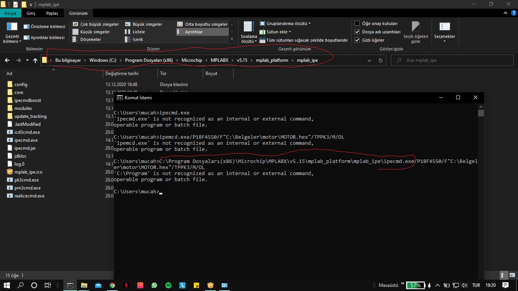This screenshot has height=291, width=518.
Task: Sort files by the Boyut column
Action: 218,74
